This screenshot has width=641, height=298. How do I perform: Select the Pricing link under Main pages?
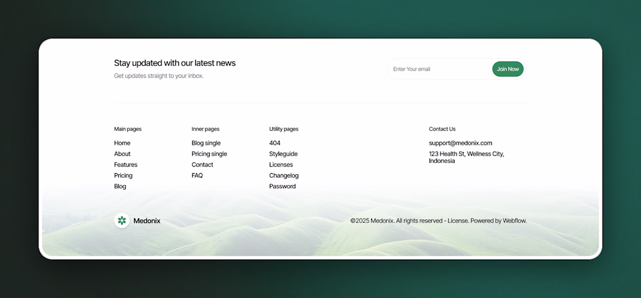[123, 175]
